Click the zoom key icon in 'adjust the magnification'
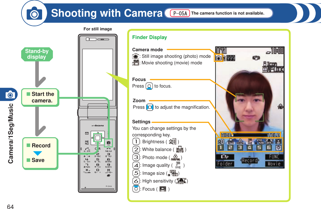 click(150, 107)
